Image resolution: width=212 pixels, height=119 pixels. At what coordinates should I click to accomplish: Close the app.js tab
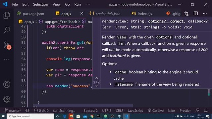(x=82, y=14)
